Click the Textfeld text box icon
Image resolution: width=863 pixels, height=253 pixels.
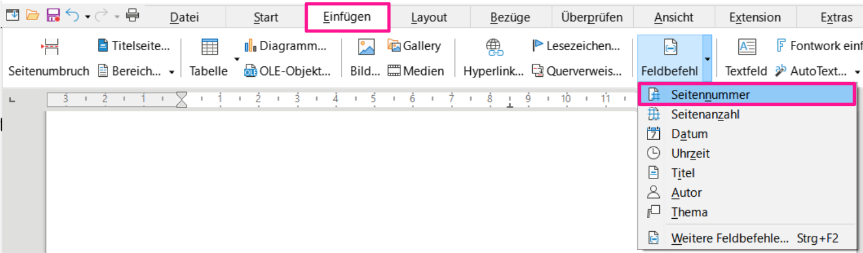(x=747, y=47)
